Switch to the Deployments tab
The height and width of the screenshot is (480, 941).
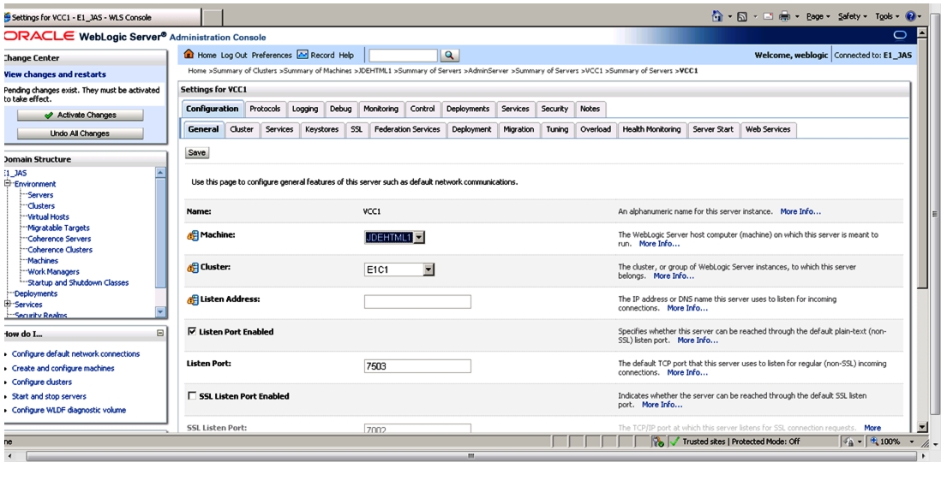467,109
